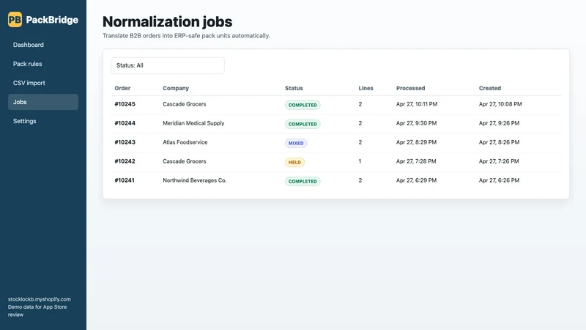Click processed time Apr 27, 7:28 PM
This screenshot has height=330, width=586.
416,161
